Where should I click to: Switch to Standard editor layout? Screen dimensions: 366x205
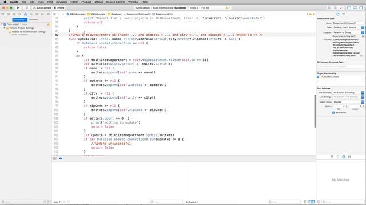coord(329,7)
